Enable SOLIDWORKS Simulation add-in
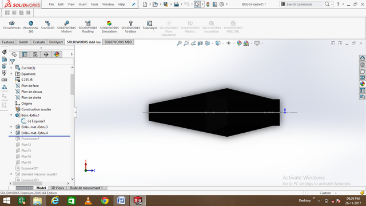Viewport: 366px width, 206px height. pyautogui.click(x=109, y=26)
